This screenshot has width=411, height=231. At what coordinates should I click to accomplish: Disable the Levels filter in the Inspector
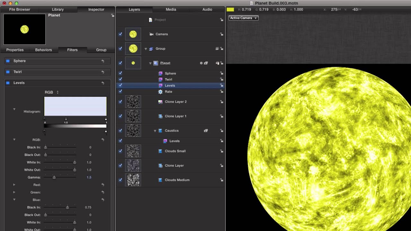tap(8, 83)
